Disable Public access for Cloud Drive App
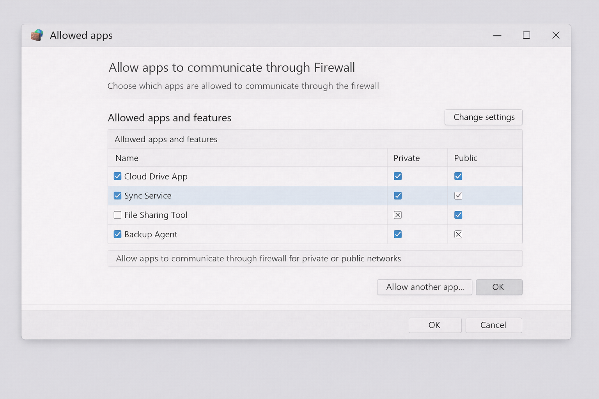Image resolution: width=599 pixels, height=399 pixels. (458, 177)
